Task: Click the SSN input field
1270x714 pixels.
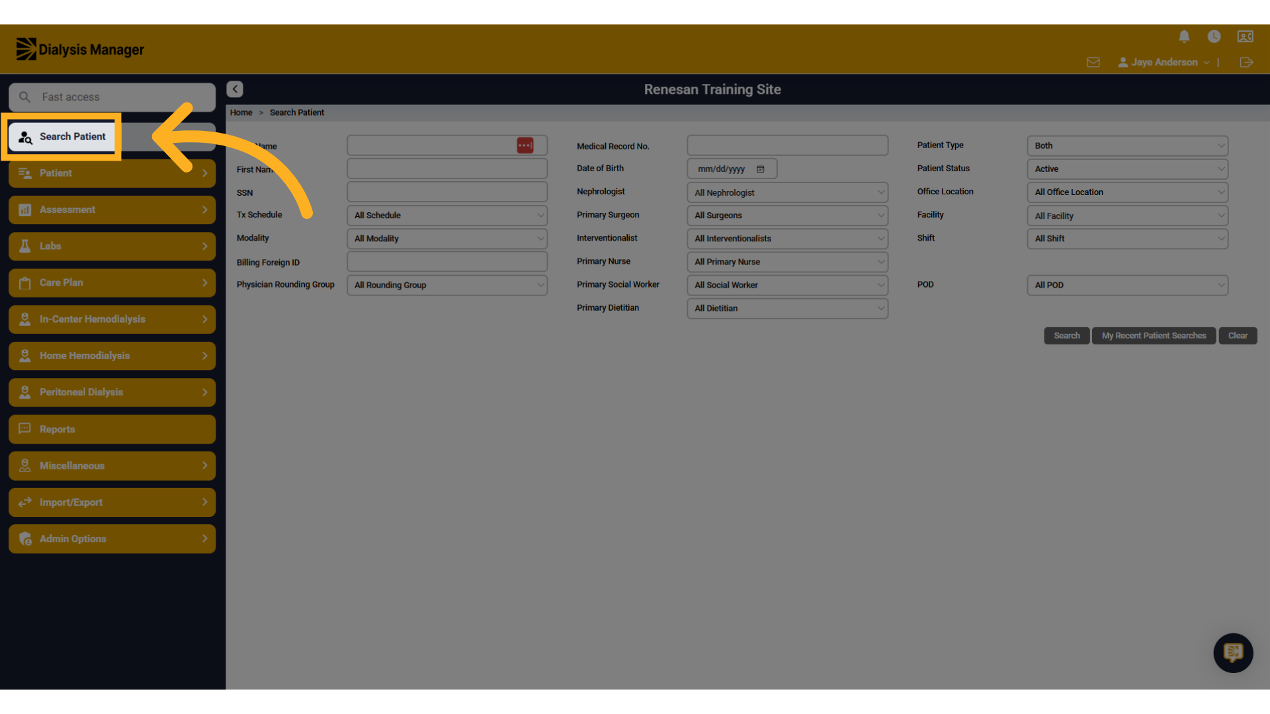Action: pyautogui.click(x=447, y=192)
